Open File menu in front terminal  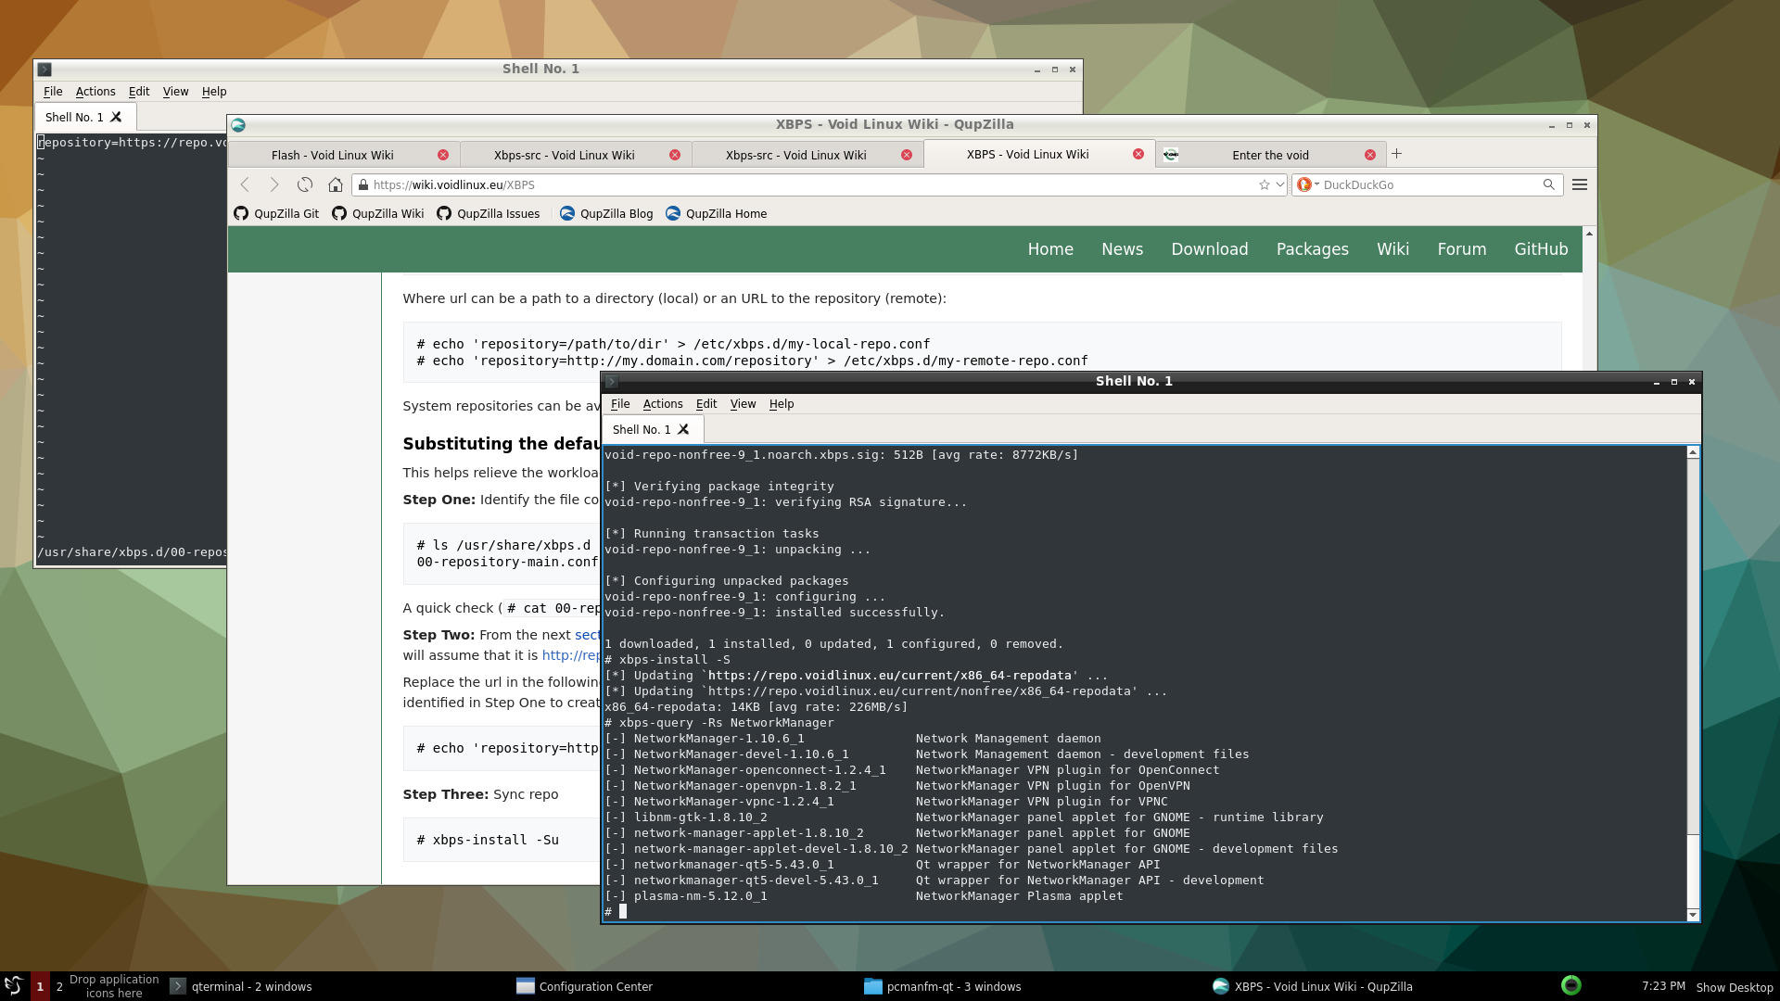coord(620,404)
